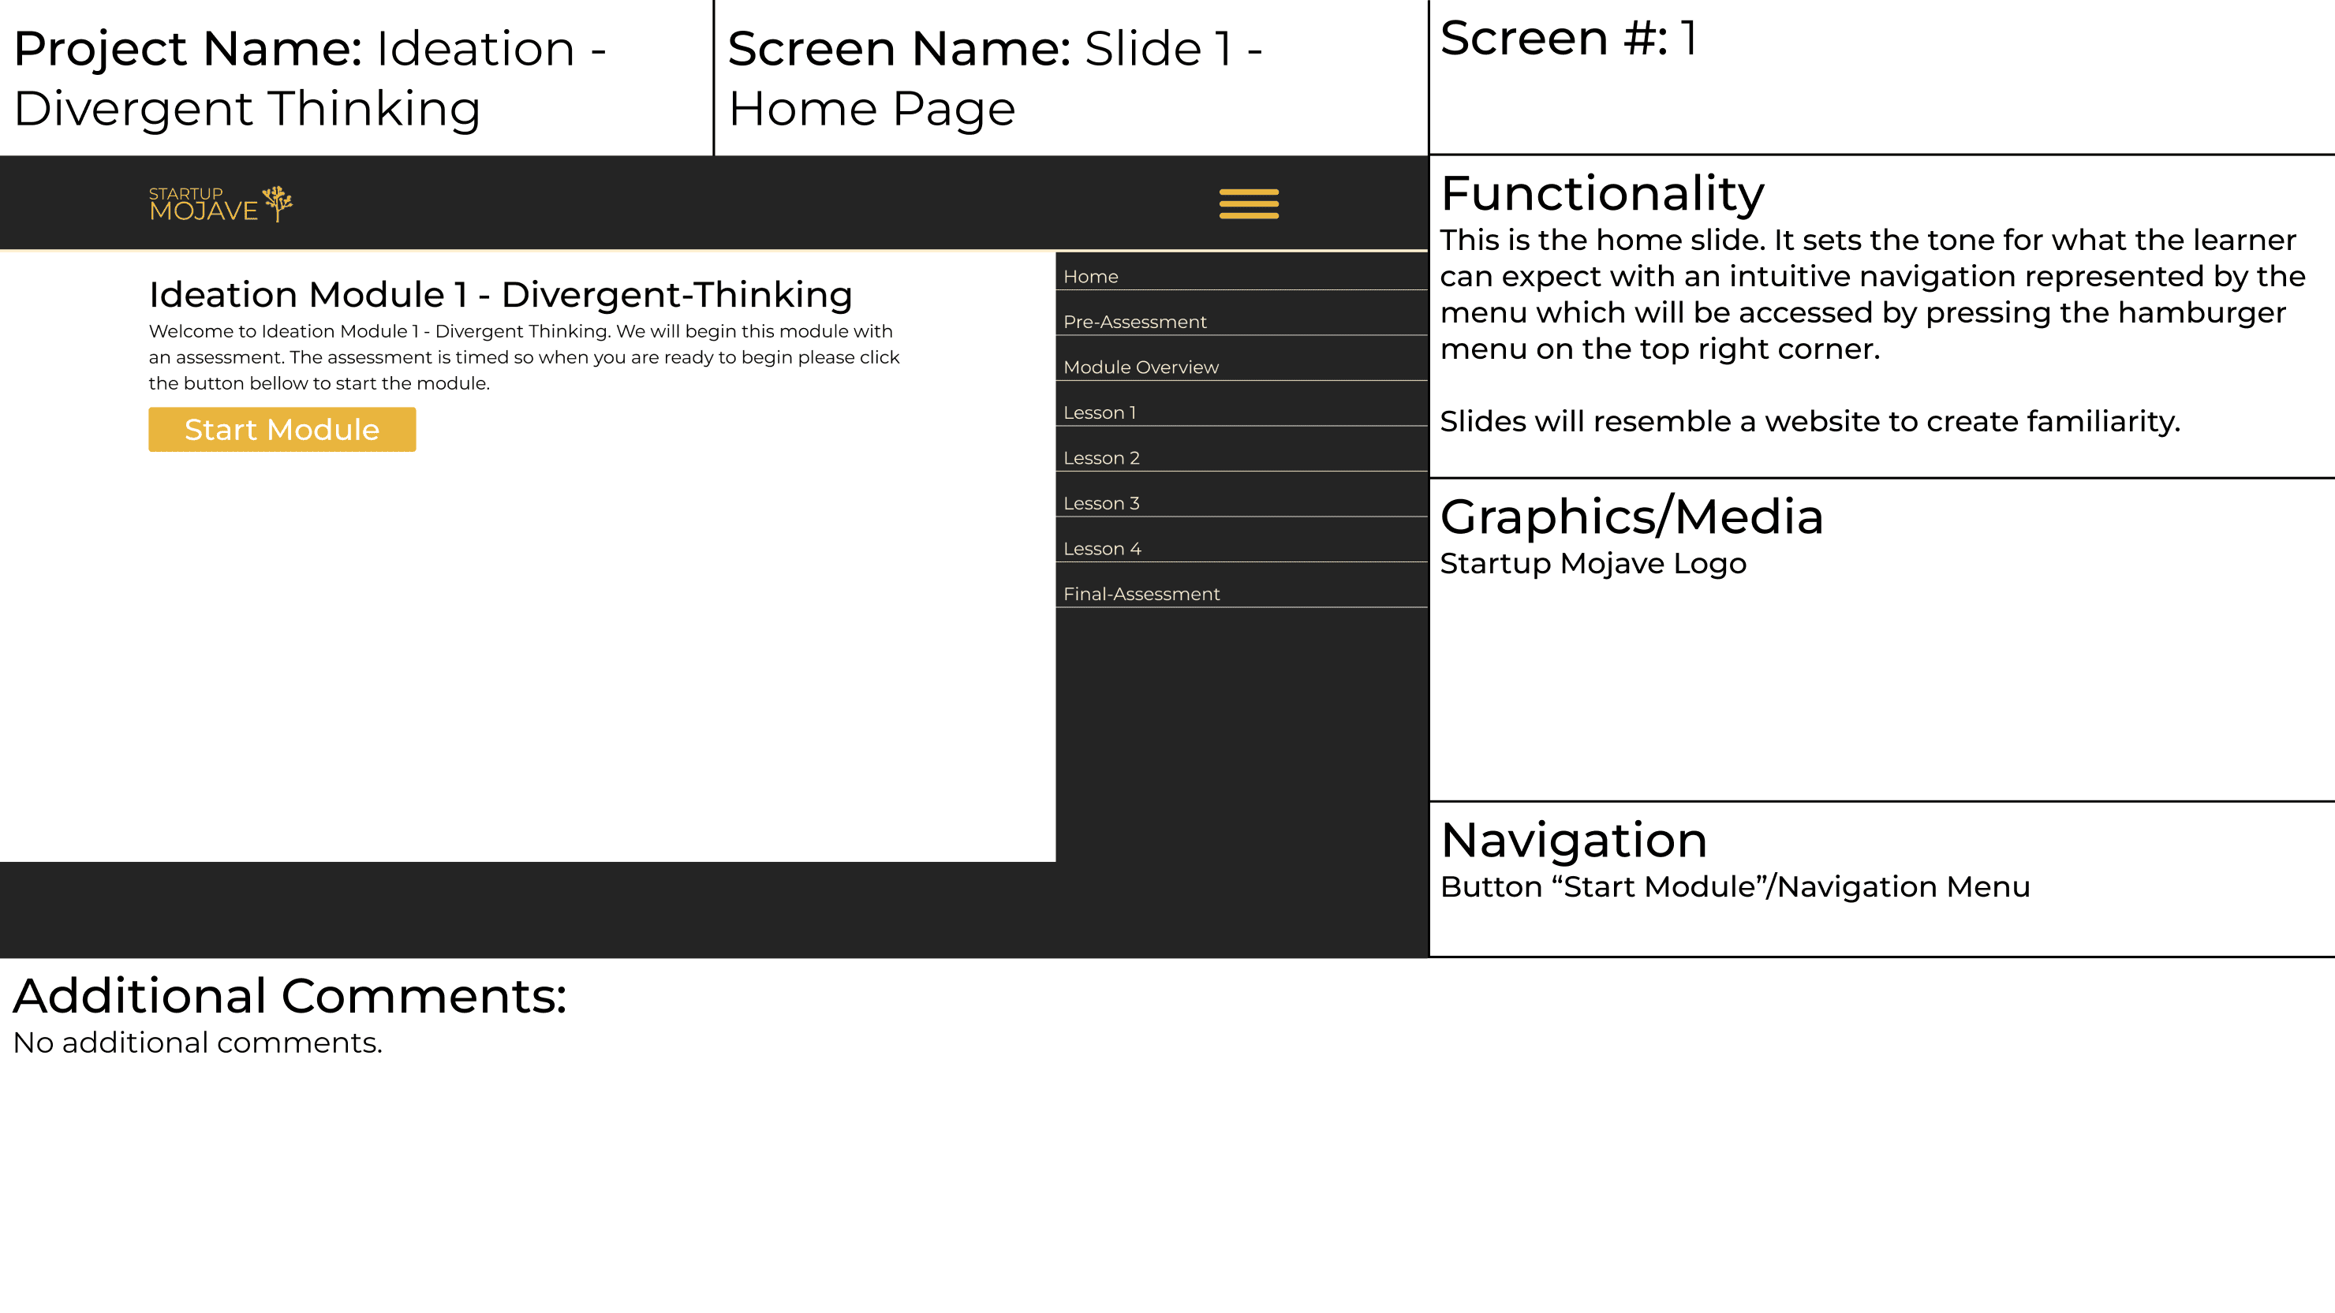This screenshot has width=2335, height=1313.
Task: Open Final-Assessment menu item
Action: click(x=1141, y=594)
